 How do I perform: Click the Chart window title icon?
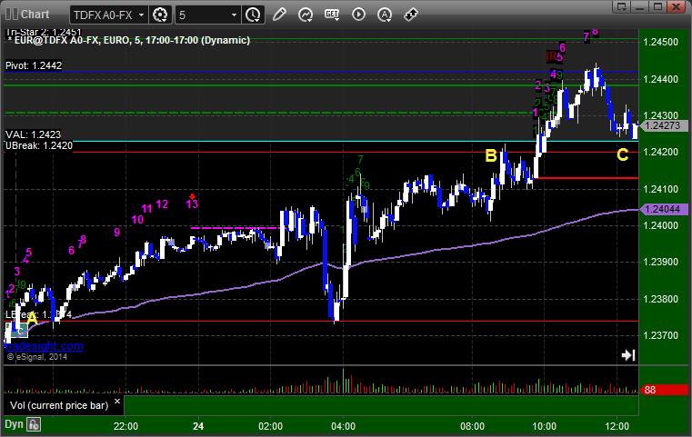[x=12, y=15]
